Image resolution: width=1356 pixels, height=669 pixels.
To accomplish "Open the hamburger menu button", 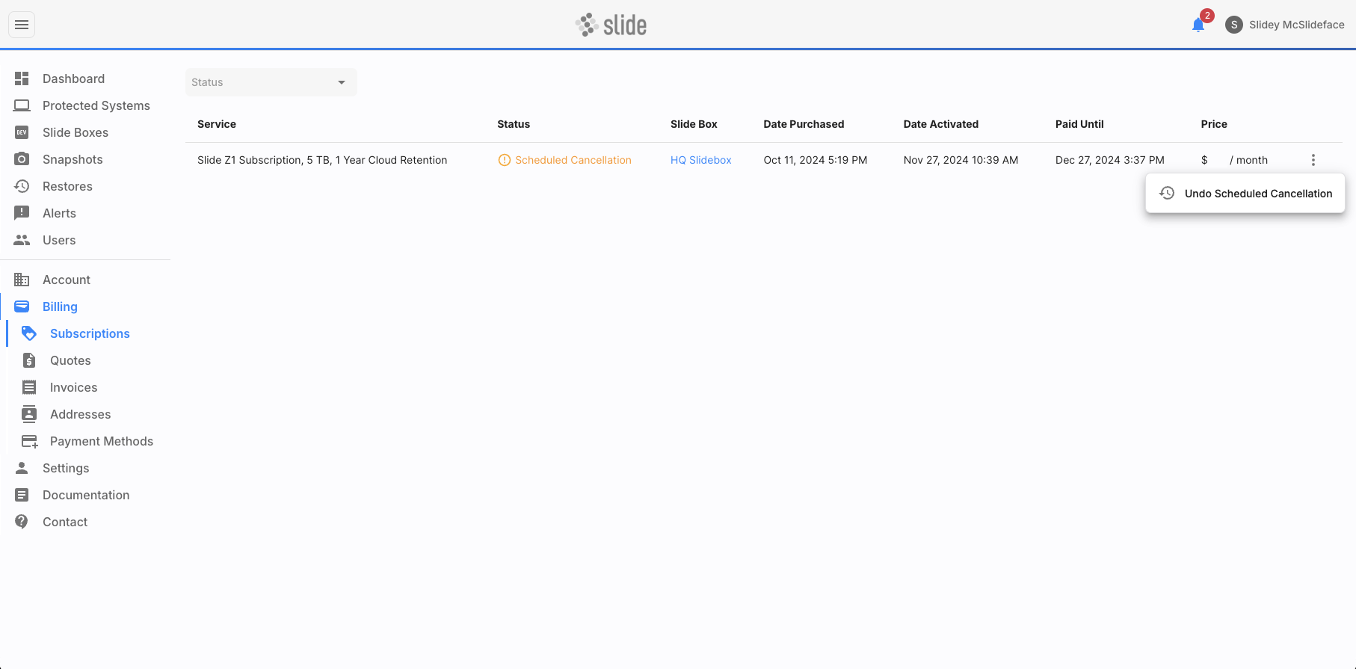I will pyautogui.click(x=22, y=25).
